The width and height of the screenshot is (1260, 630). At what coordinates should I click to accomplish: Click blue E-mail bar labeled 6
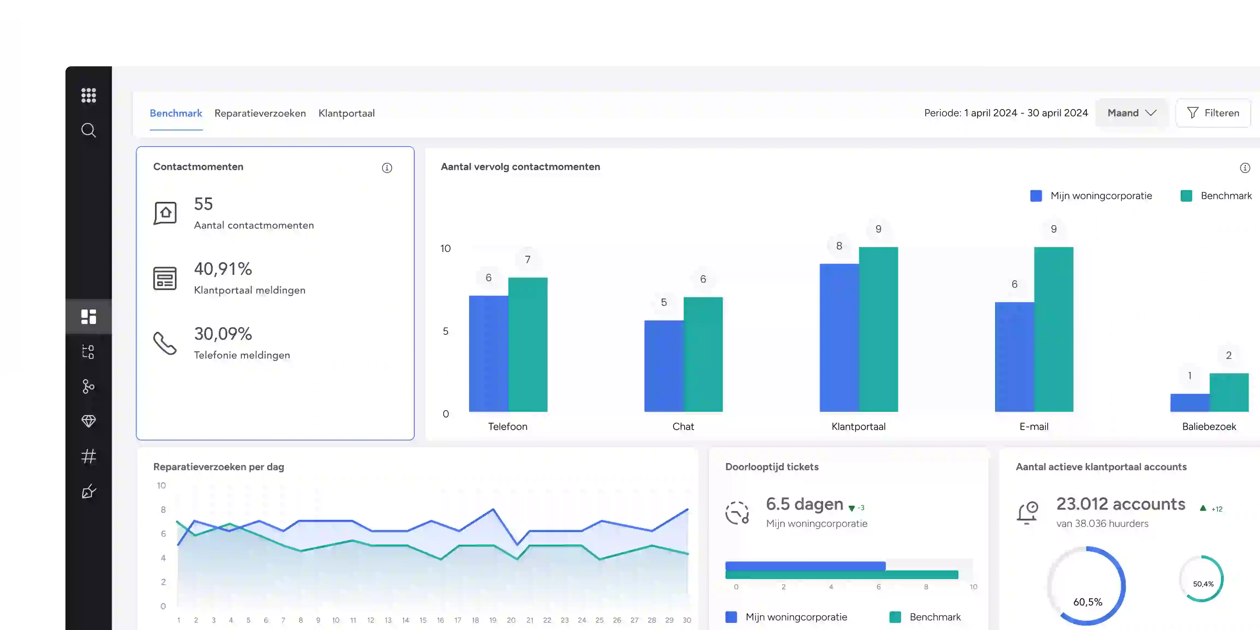[1015, 357]
